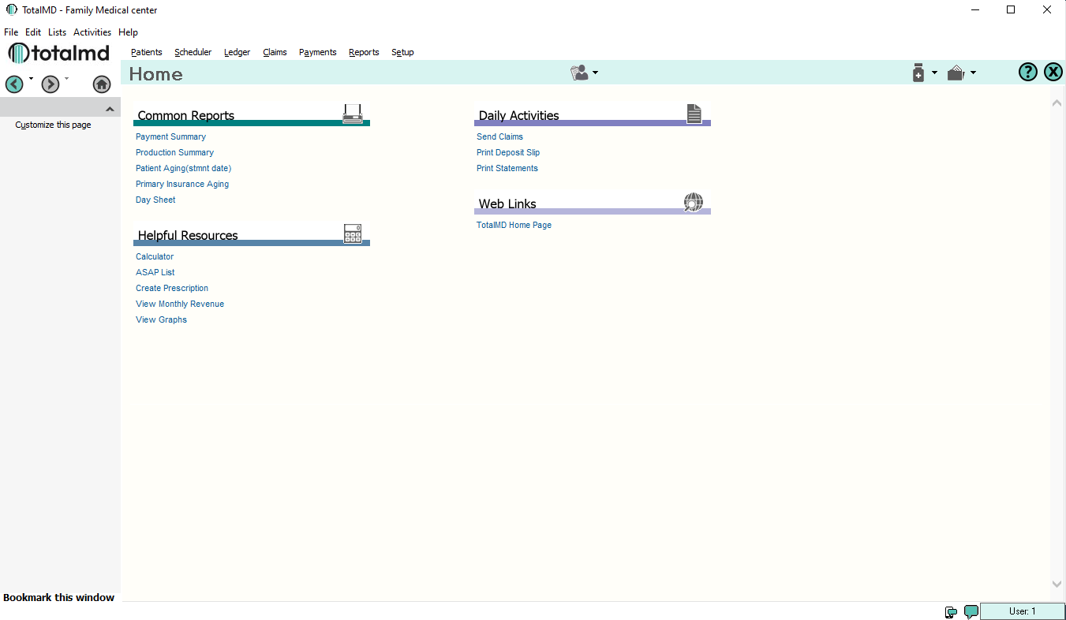Open Primary Insurance Aging report
The image size is (1066, 620).
tap(182, 184)
